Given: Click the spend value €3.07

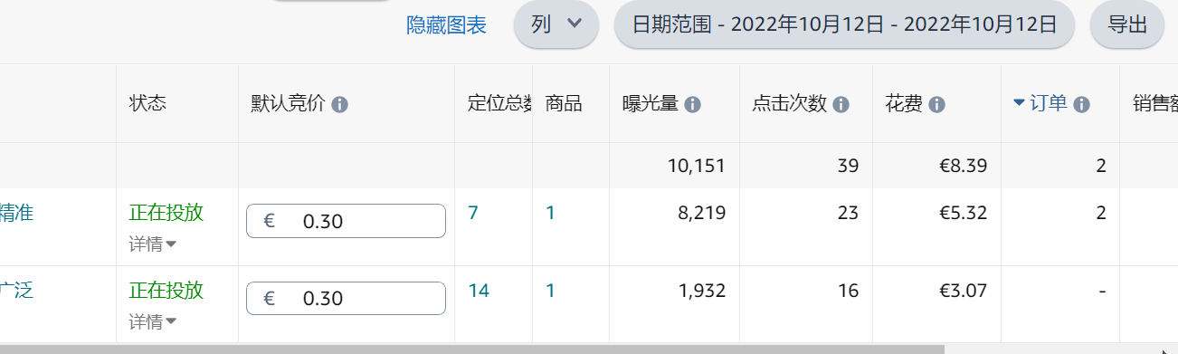Looking at the screenshot, I should pos(964,291).
